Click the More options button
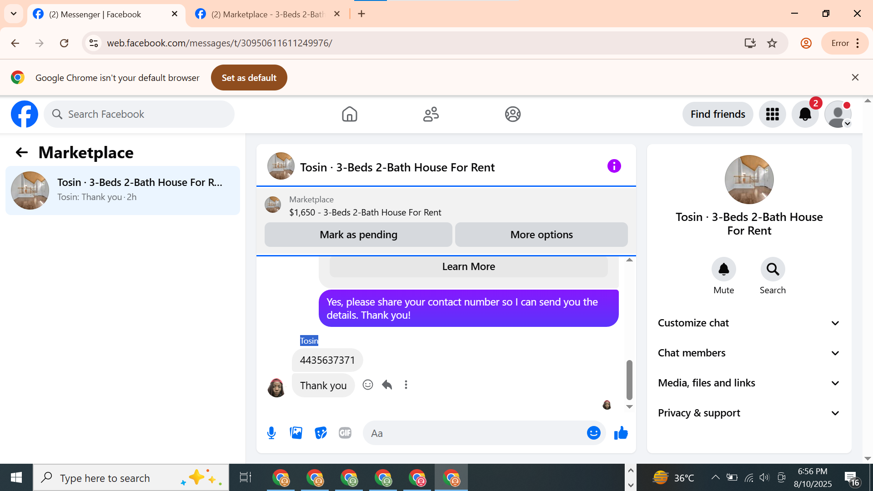873x491 pixels. (541, 235)
